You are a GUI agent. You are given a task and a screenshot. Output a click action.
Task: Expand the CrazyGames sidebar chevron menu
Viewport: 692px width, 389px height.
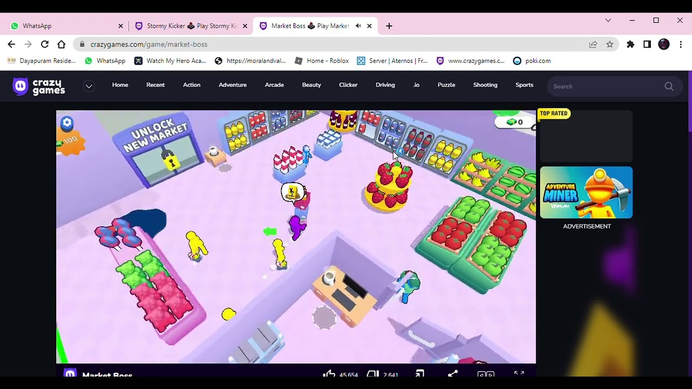[x=89, y=86]
